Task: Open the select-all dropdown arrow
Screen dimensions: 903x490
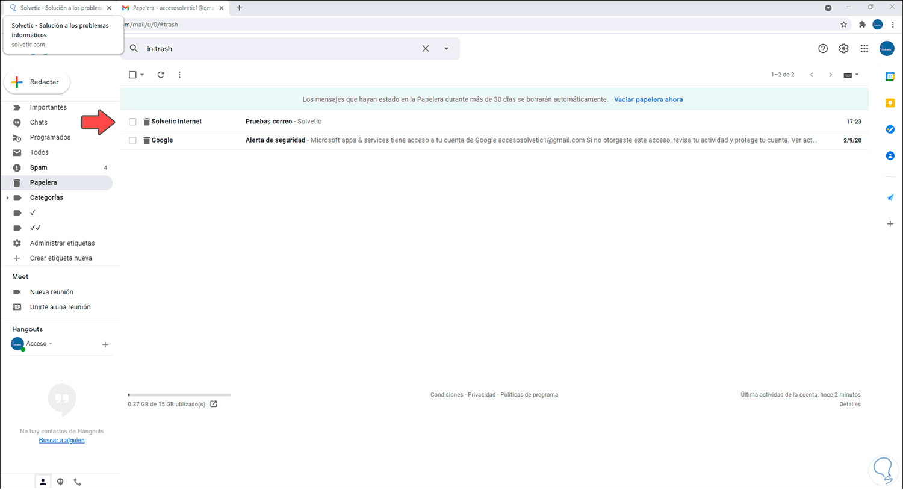Action: point(142,75)
